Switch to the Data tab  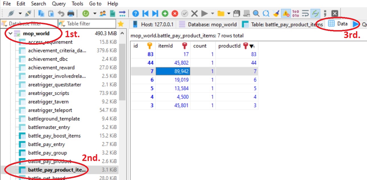tap(338, 24)
